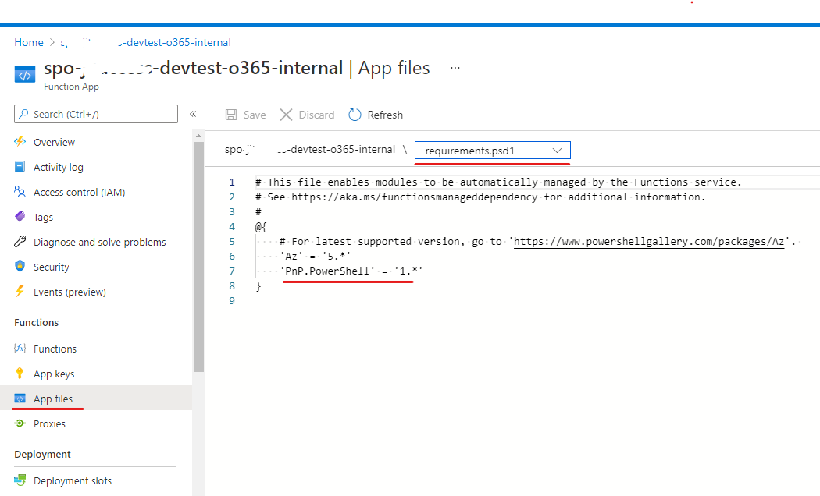
Task: Click the Diagnose and solve problems wrench icon
Action: tap(20, 242)
